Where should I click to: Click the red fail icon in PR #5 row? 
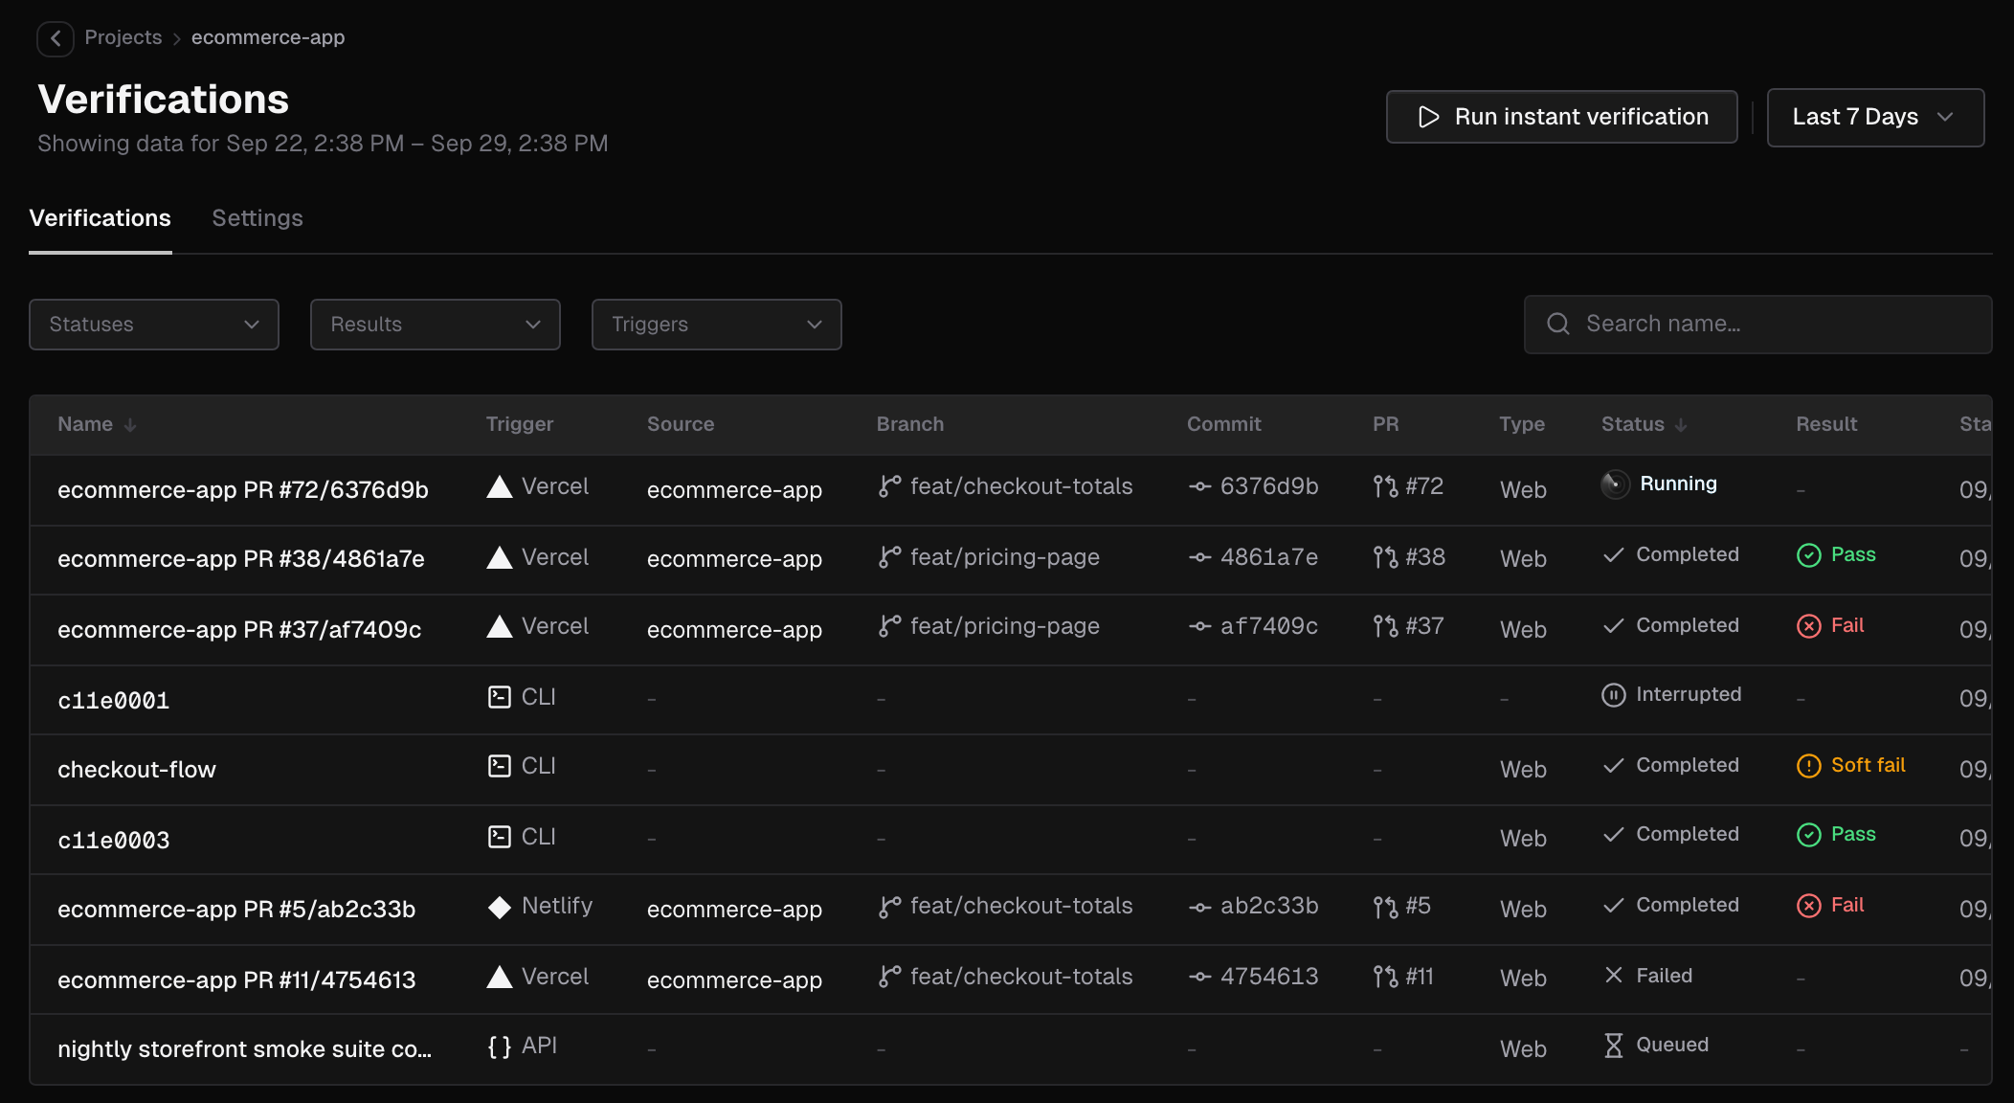click(x=1808, y=906)
